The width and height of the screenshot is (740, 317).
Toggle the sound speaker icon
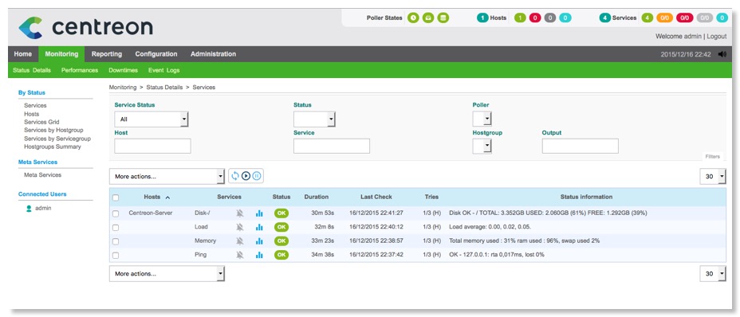pyautogui.click(x=722, y=54)
